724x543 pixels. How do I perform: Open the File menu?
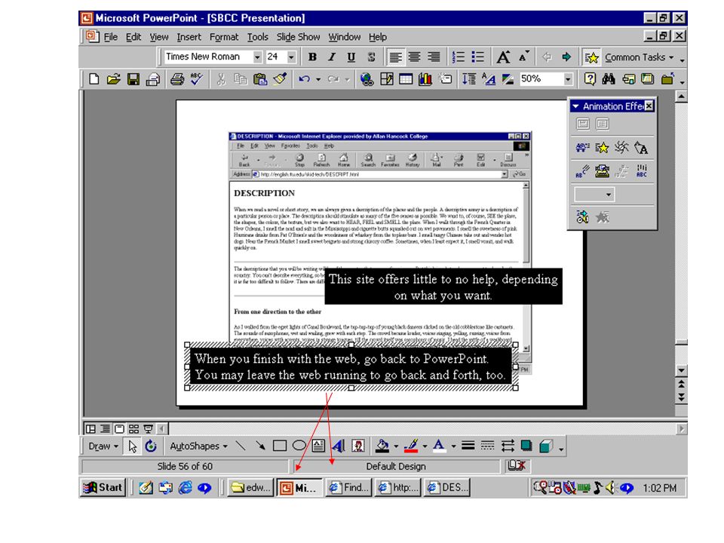[111, 37]
